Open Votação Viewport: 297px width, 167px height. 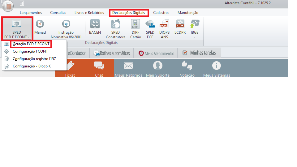(x=187, y=69)
